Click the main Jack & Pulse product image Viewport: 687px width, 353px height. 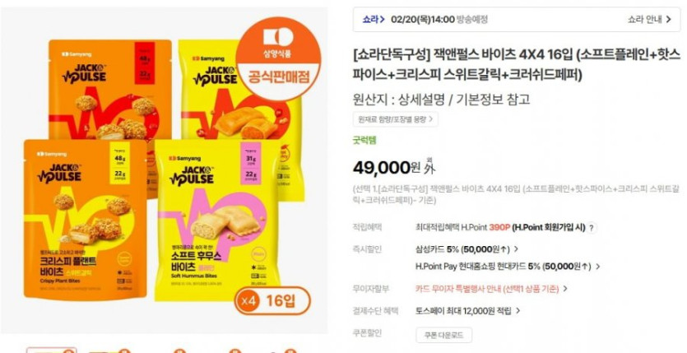coord(164,171)
